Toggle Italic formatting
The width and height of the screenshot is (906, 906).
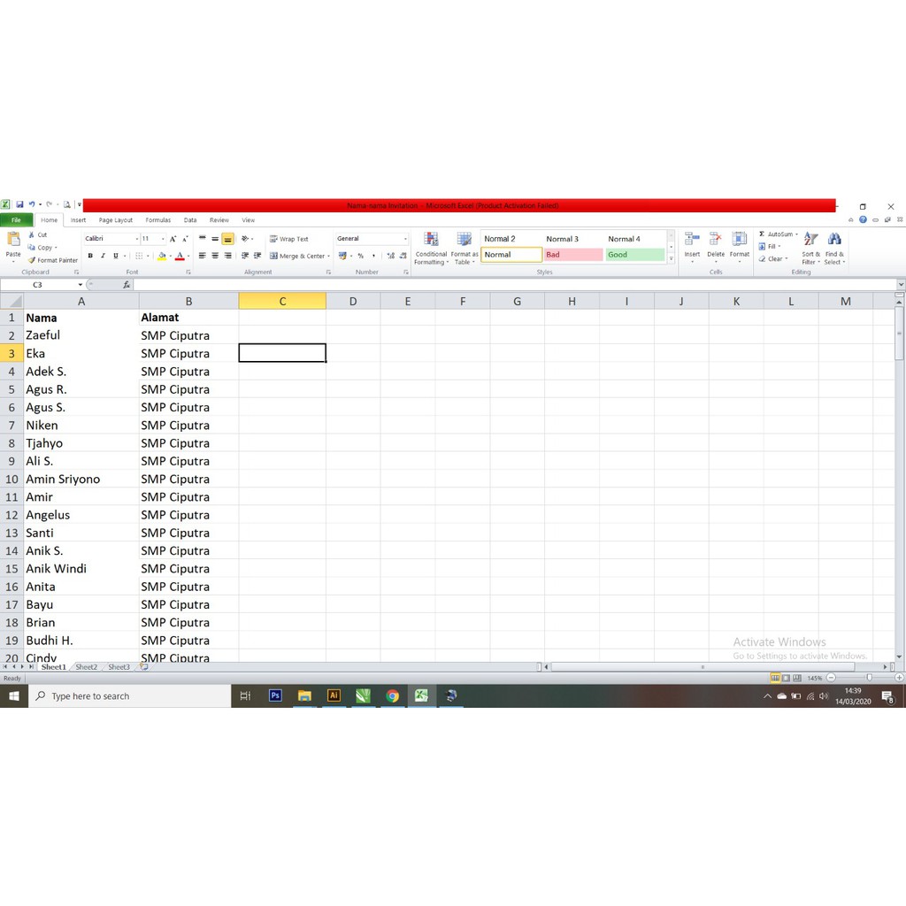click(x=103, y=256)
